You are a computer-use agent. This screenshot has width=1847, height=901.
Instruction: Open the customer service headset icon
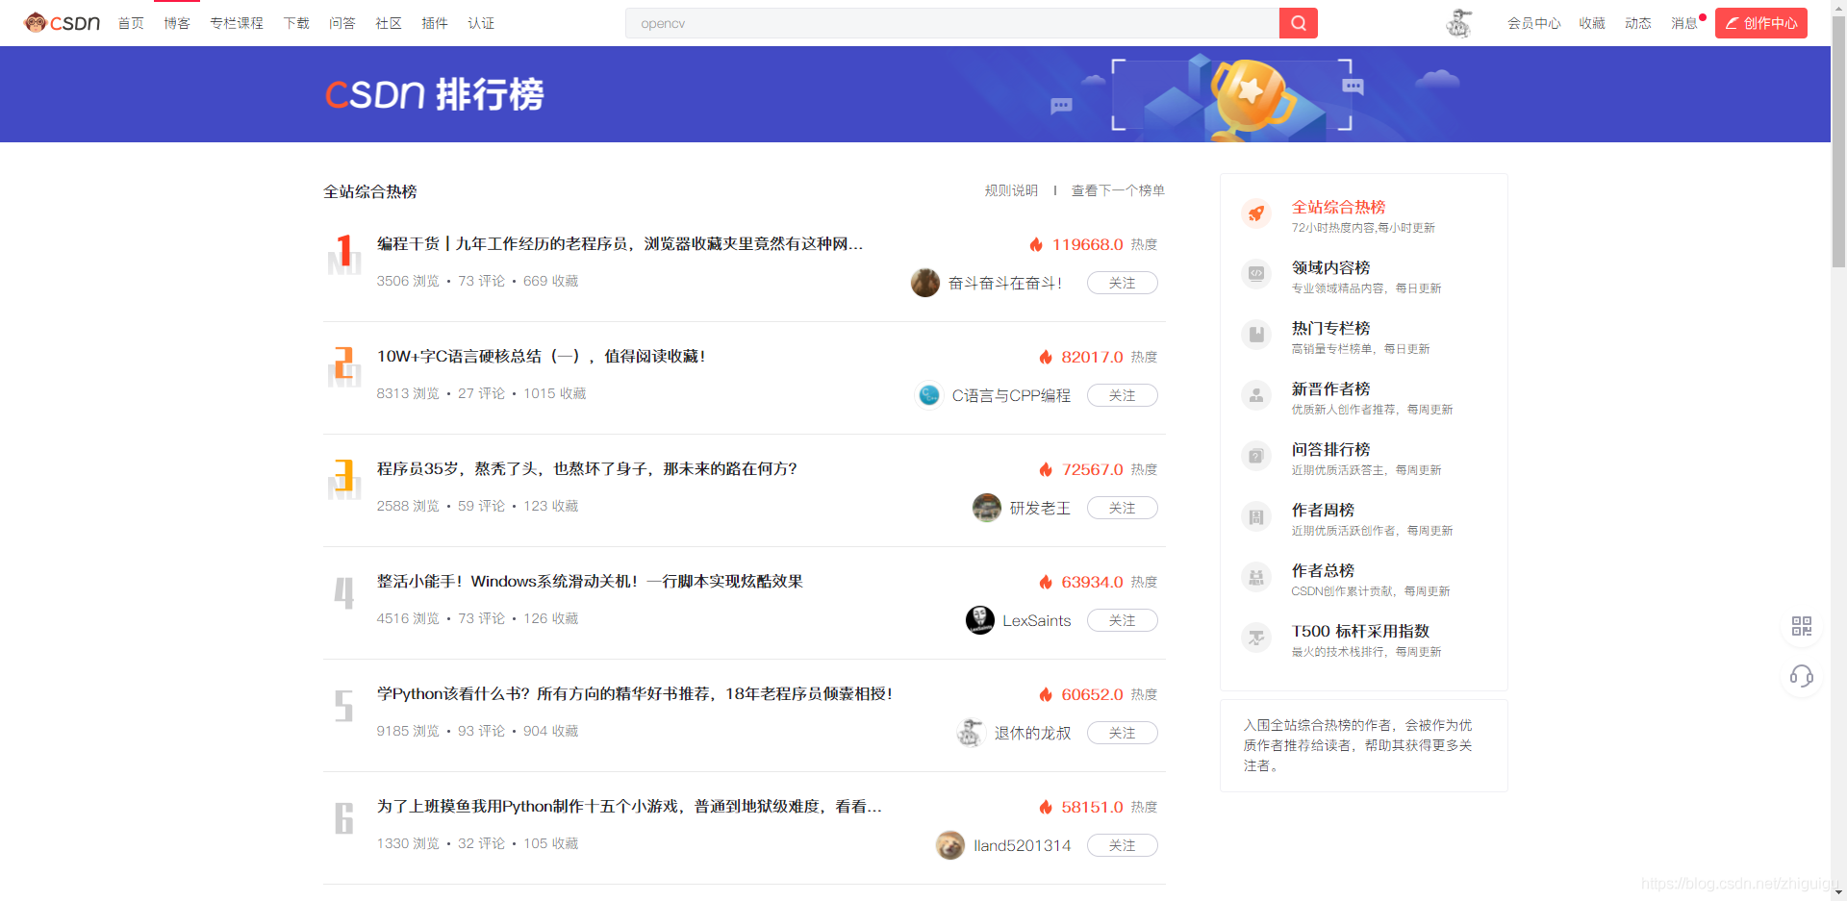1802,676
